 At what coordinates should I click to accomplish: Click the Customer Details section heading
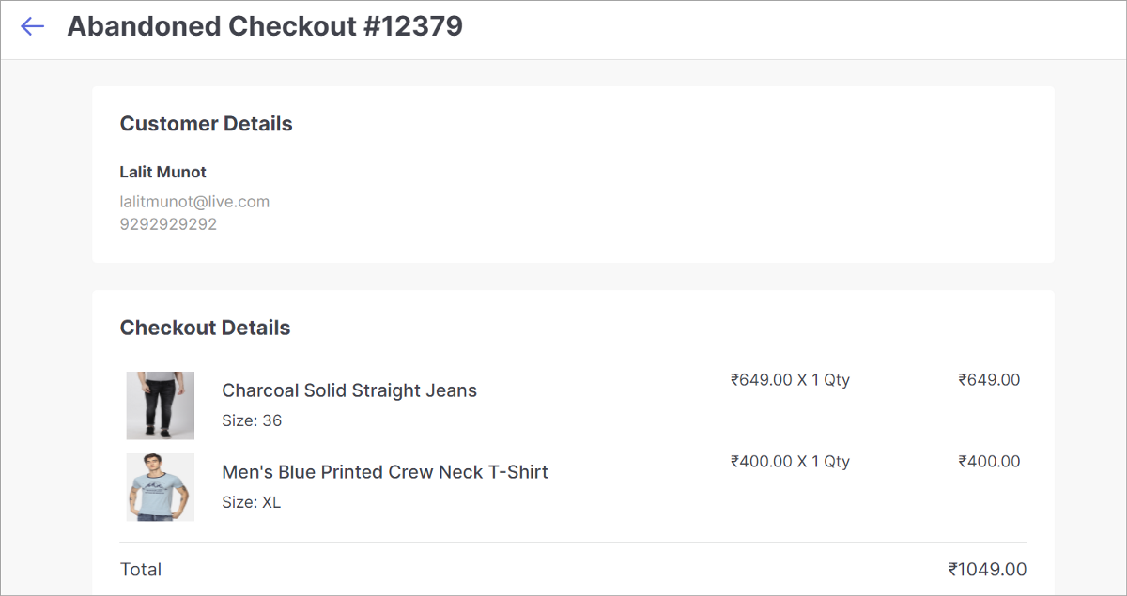(207, 124)
